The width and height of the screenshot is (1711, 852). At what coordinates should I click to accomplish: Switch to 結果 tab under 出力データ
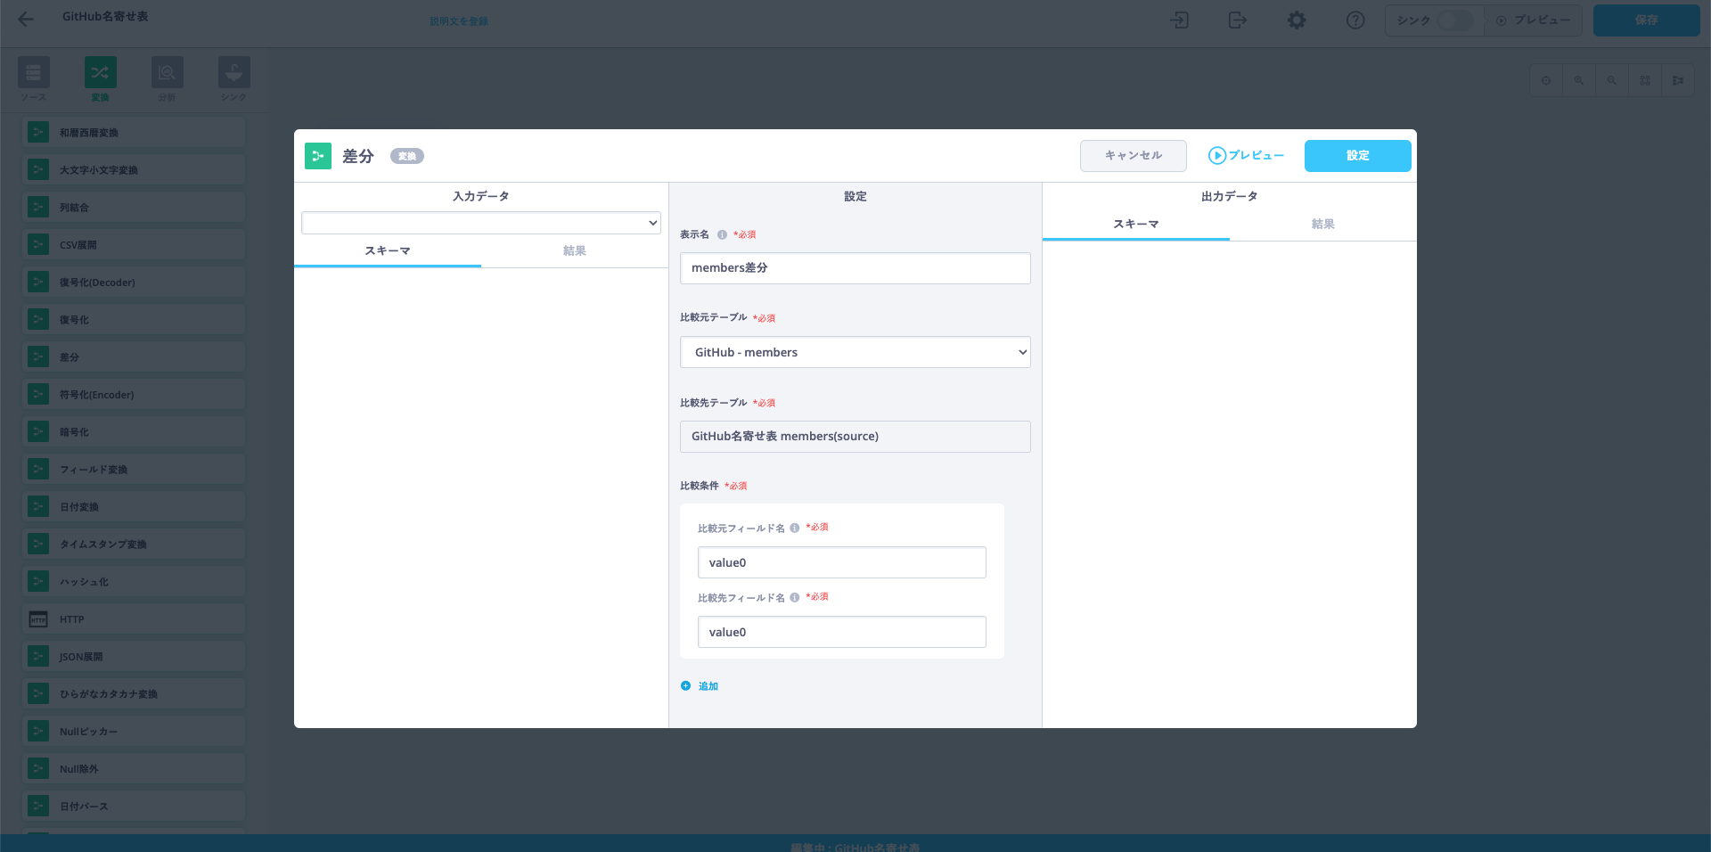1322,225
